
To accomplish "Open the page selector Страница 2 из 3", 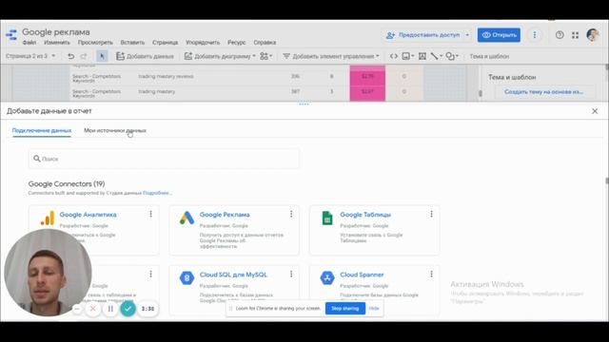I will pos(30,56).
